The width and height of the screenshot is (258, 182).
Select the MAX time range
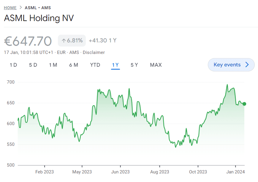coord(156,65)
